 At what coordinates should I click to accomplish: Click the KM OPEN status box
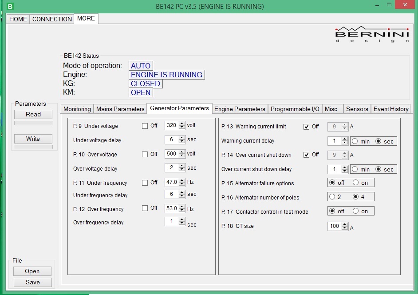(141, 92)
